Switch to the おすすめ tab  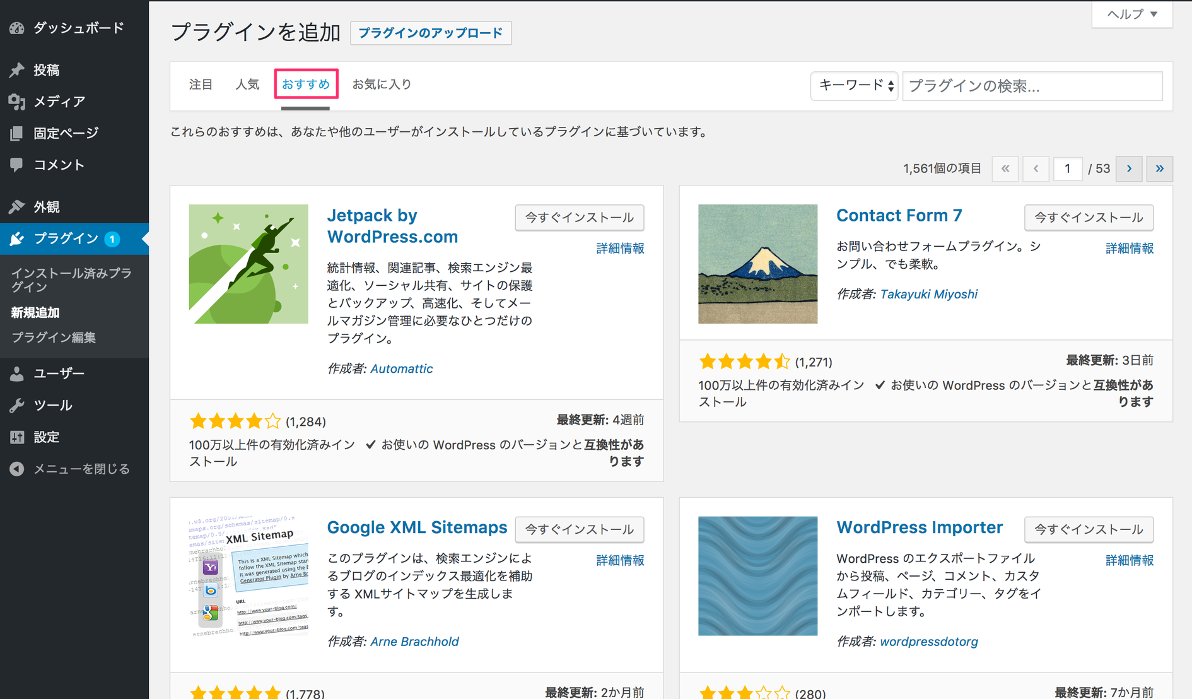[306, 85]
